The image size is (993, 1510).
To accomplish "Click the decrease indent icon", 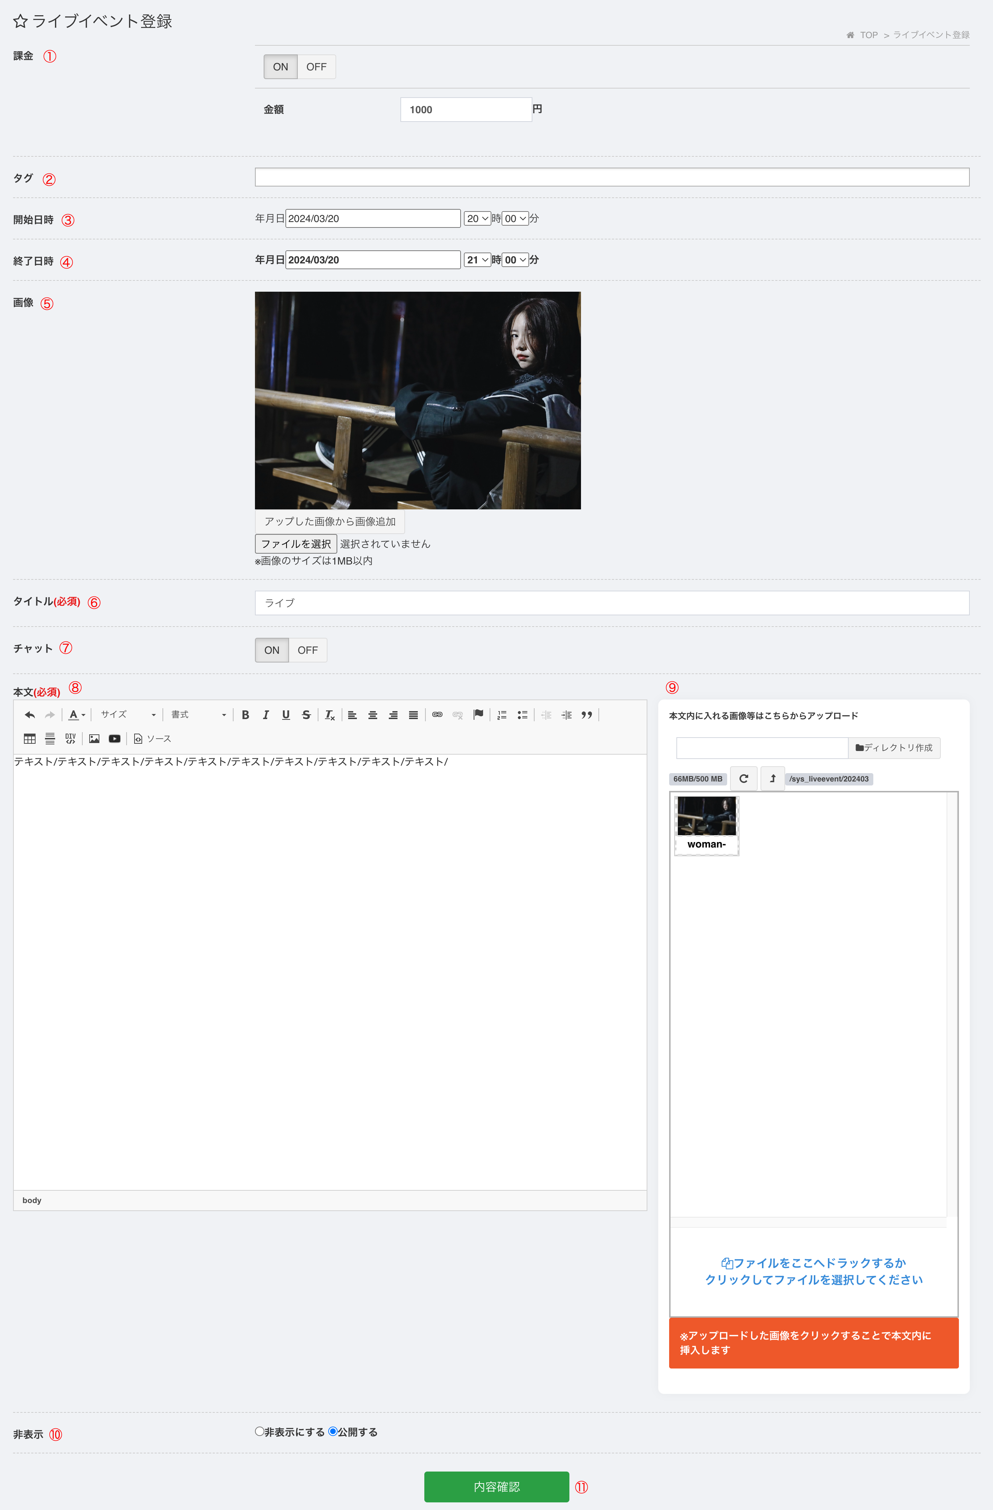I will tap(547, 715).
